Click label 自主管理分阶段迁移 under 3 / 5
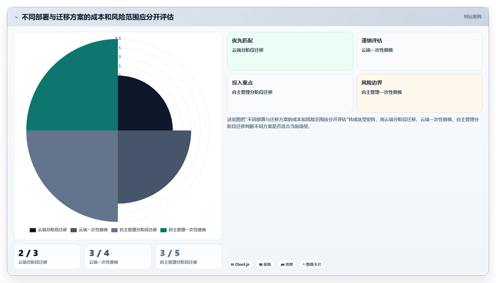Image resolution: width=496 pixels, height=283 pixels. (x=179, y=262)
